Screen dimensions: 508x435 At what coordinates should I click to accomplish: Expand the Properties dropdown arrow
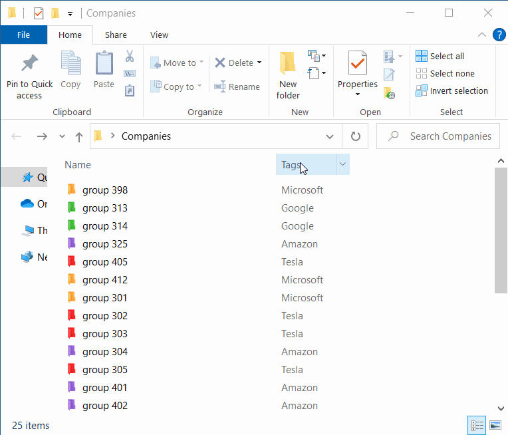[358, 94]
